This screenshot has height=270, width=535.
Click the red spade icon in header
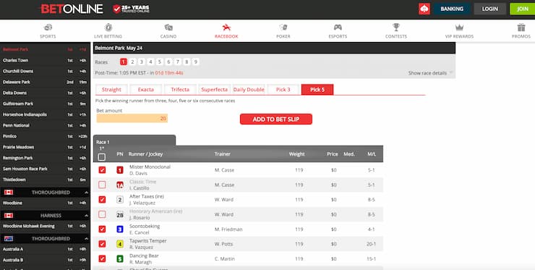click(x=424, y=9)
